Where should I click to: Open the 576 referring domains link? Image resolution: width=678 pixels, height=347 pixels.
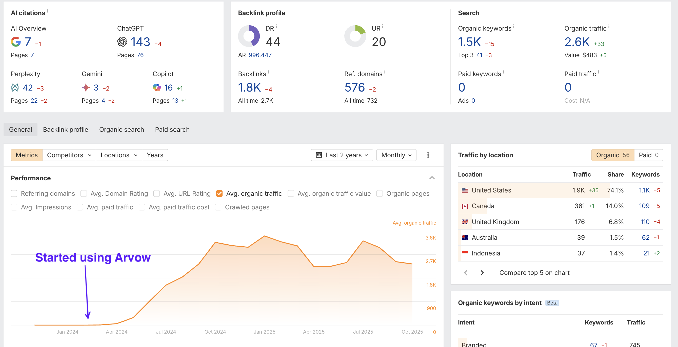[x=354, y=88]
